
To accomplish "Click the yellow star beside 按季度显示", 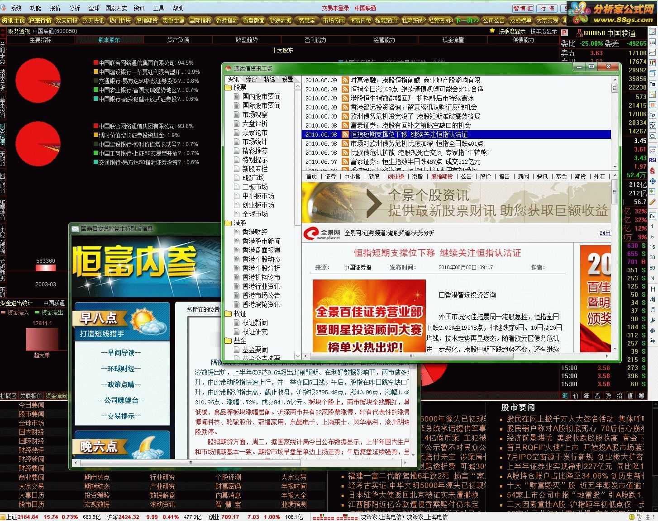I will (492, 31).
